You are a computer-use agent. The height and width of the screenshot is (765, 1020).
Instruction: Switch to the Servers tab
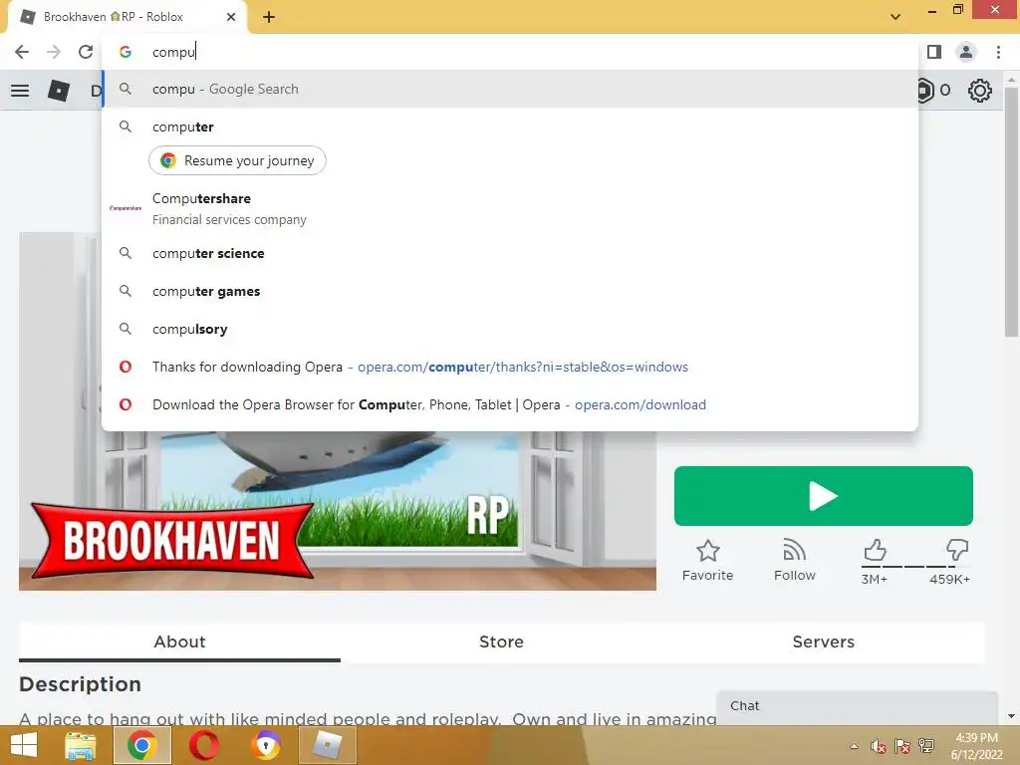pos(824,642)
